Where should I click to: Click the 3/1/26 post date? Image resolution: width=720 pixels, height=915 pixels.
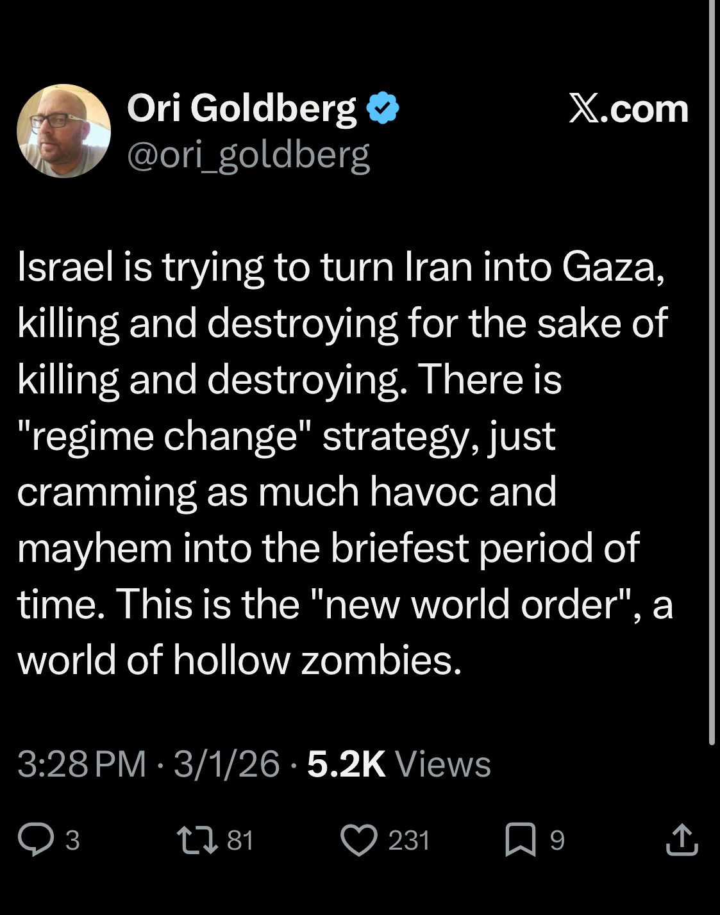[226, 764]
